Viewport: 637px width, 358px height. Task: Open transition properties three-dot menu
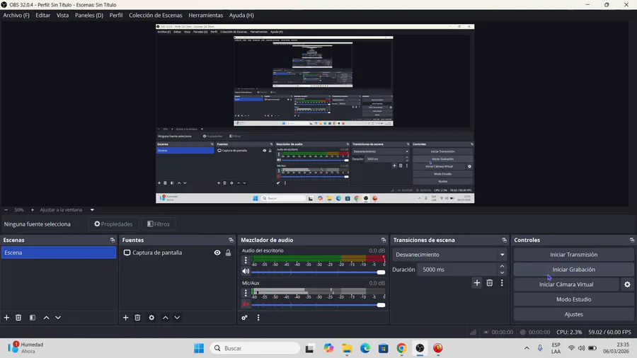tap(502, 283)
